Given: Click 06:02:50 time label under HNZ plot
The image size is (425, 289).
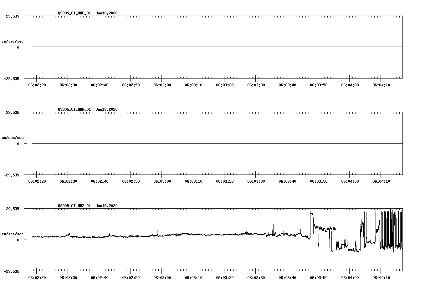Looking at the screenshot, I should (131, 277).
